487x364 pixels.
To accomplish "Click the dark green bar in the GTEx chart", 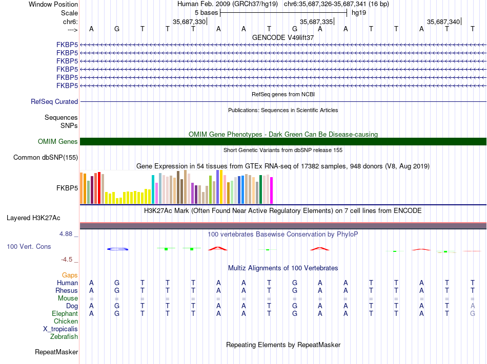I will [261, 189].
